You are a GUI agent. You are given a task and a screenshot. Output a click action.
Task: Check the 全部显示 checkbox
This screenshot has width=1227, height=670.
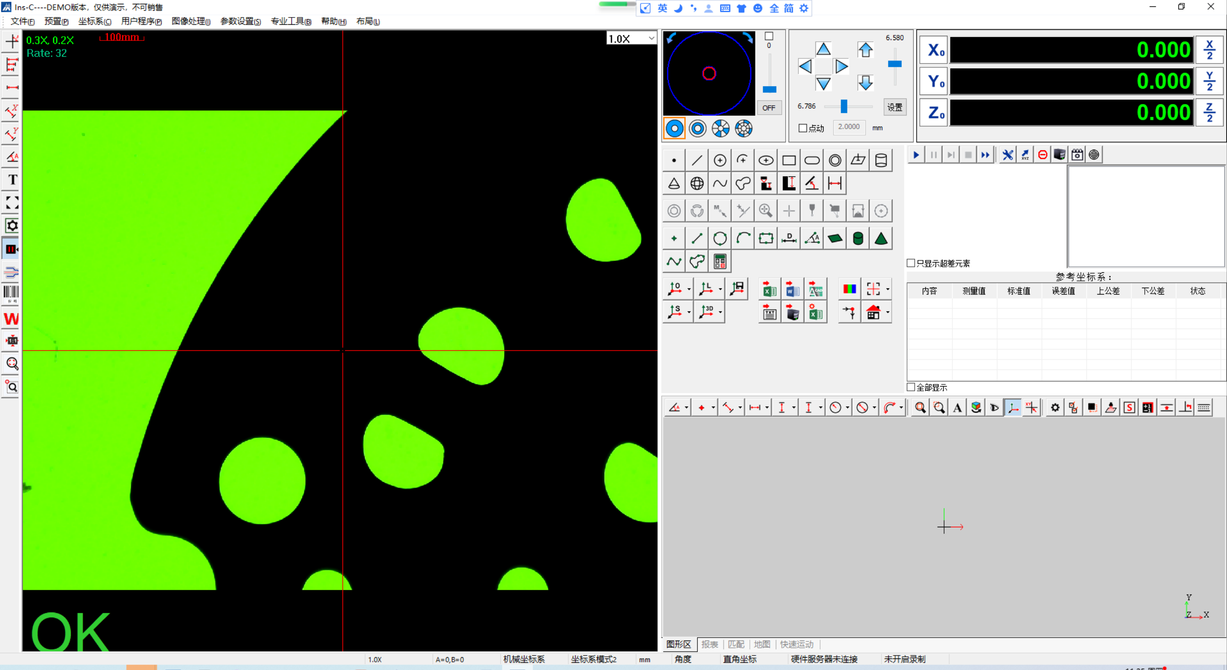click(911, 387)
